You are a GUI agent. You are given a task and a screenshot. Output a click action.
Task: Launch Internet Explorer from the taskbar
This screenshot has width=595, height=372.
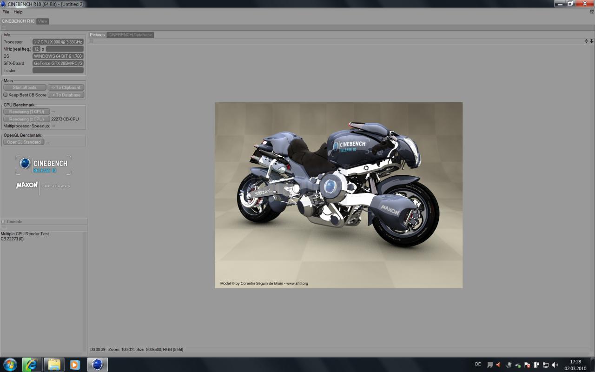32,365
